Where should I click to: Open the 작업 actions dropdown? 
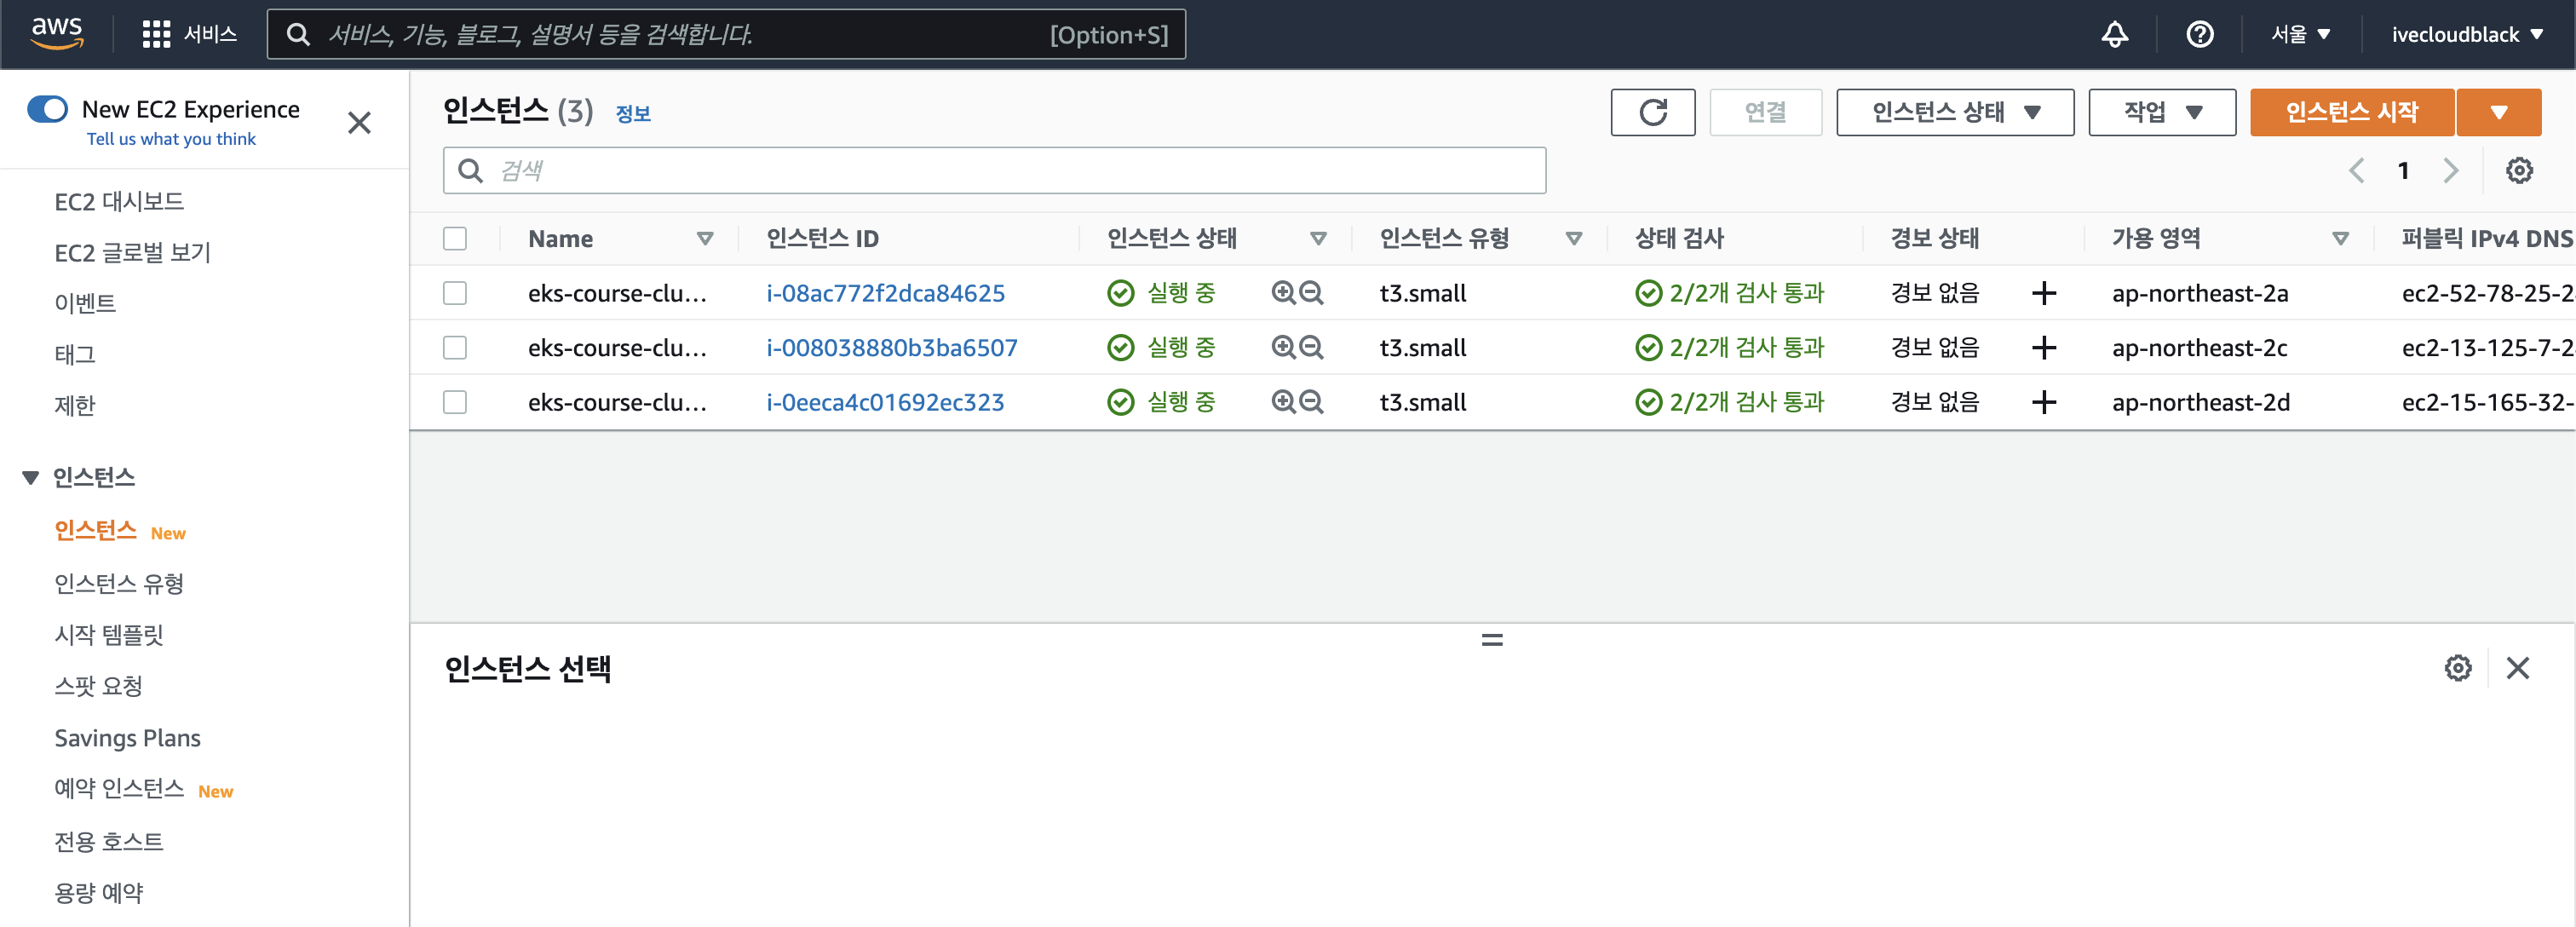(2161, 112)
